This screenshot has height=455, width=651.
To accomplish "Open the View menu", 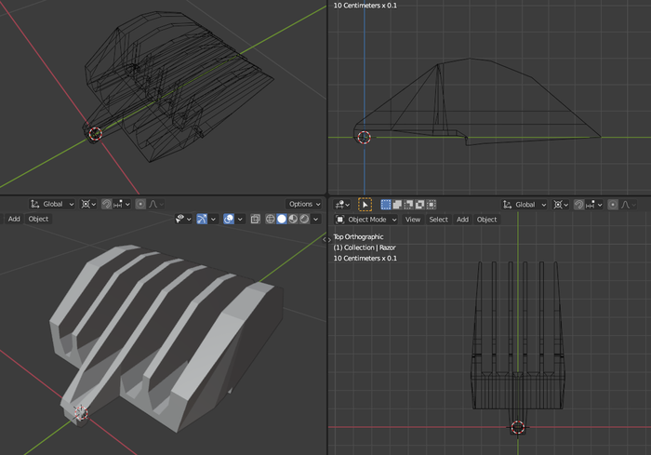I will point(412,220).
